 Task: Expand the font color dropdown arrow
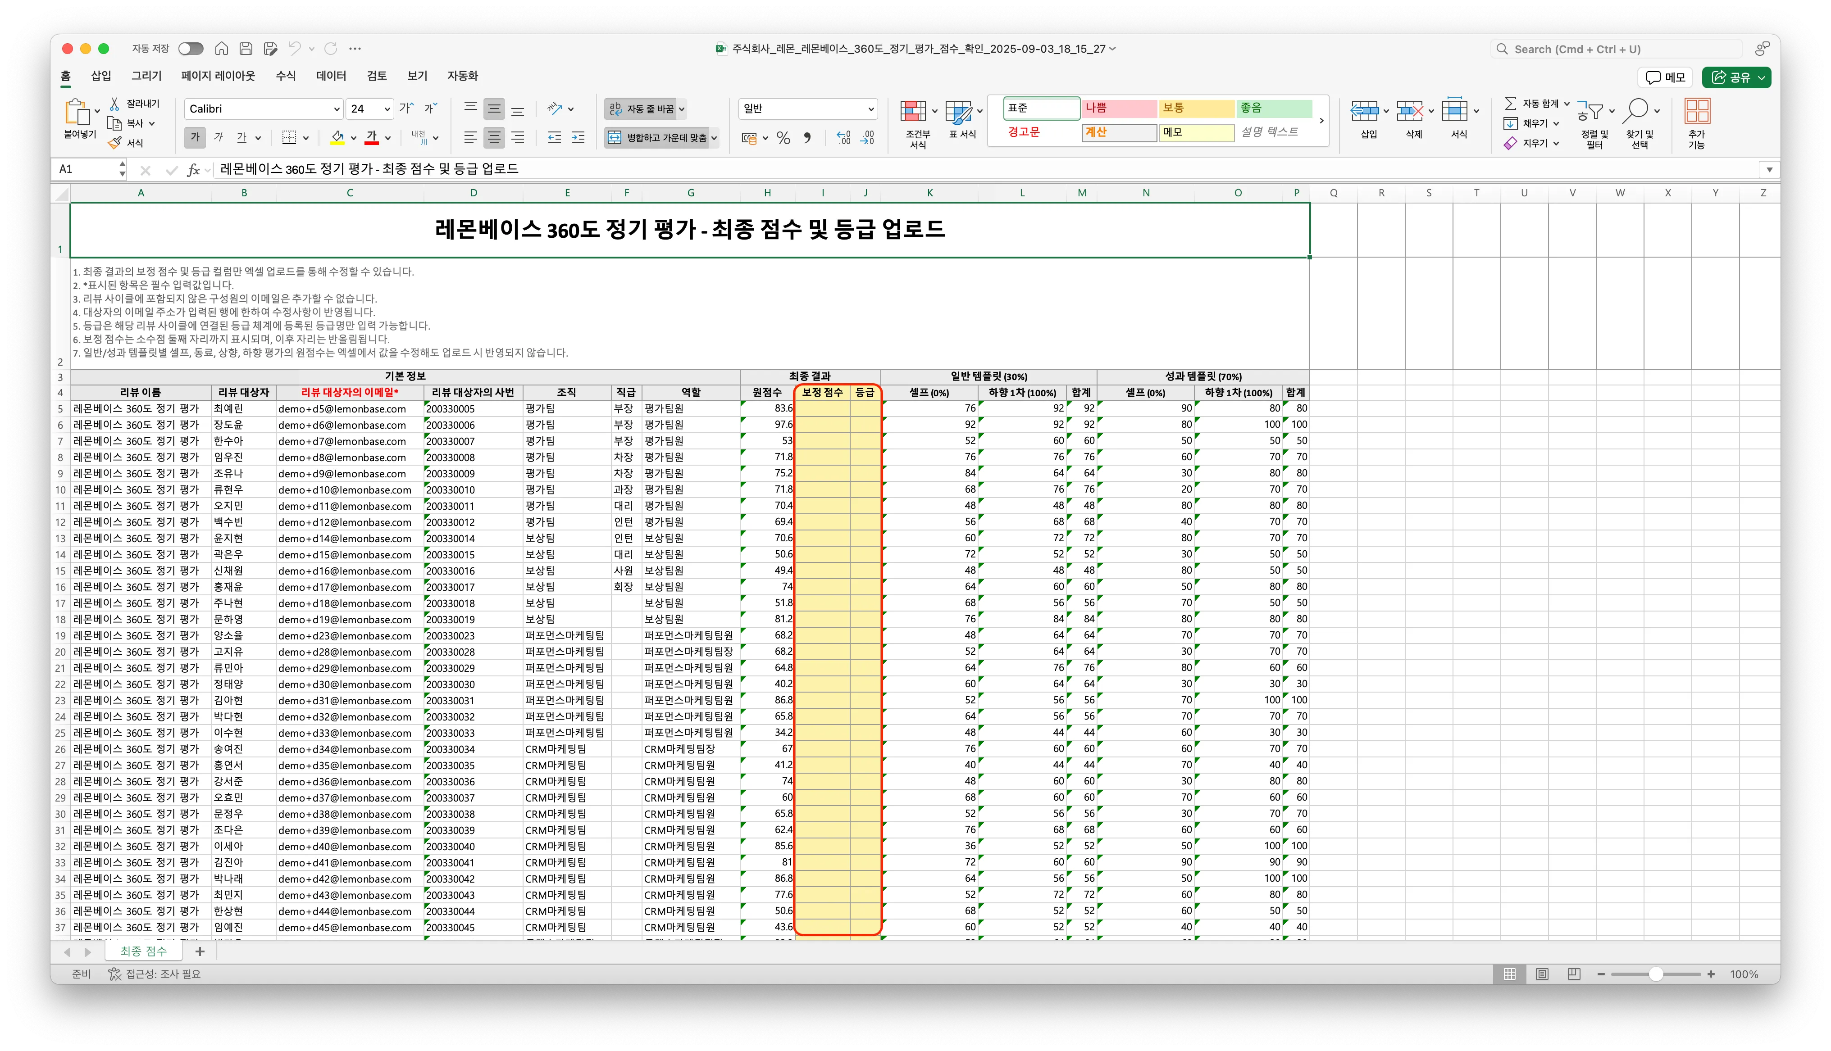[x=388, y=138]
